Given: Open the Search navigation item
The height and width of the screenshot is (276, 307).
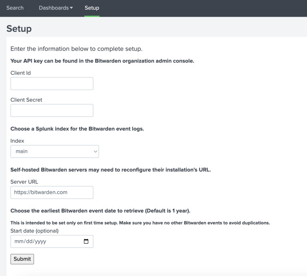Looking at the screenshot, I should click(x=15, y=8).
